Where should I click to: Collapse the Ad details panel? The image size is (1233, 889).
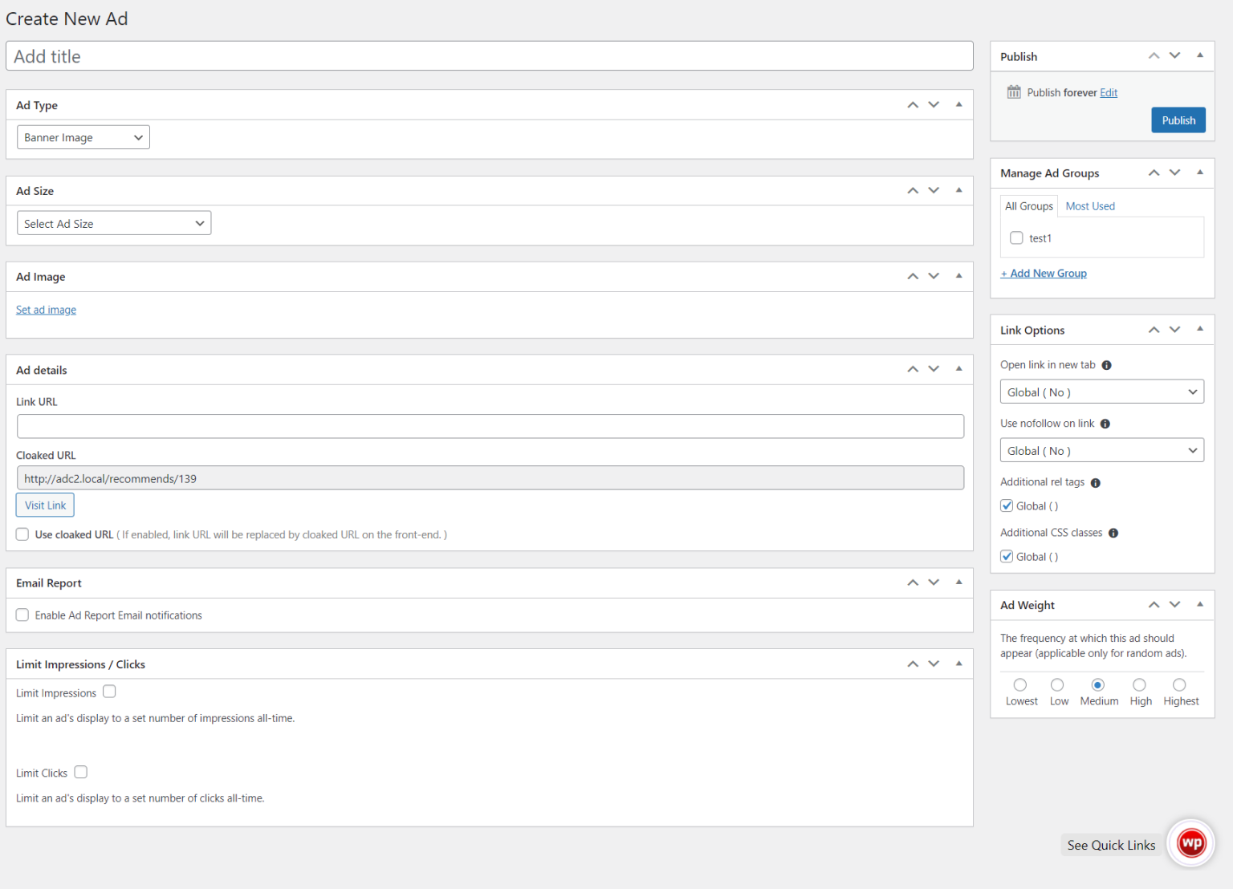958,369
